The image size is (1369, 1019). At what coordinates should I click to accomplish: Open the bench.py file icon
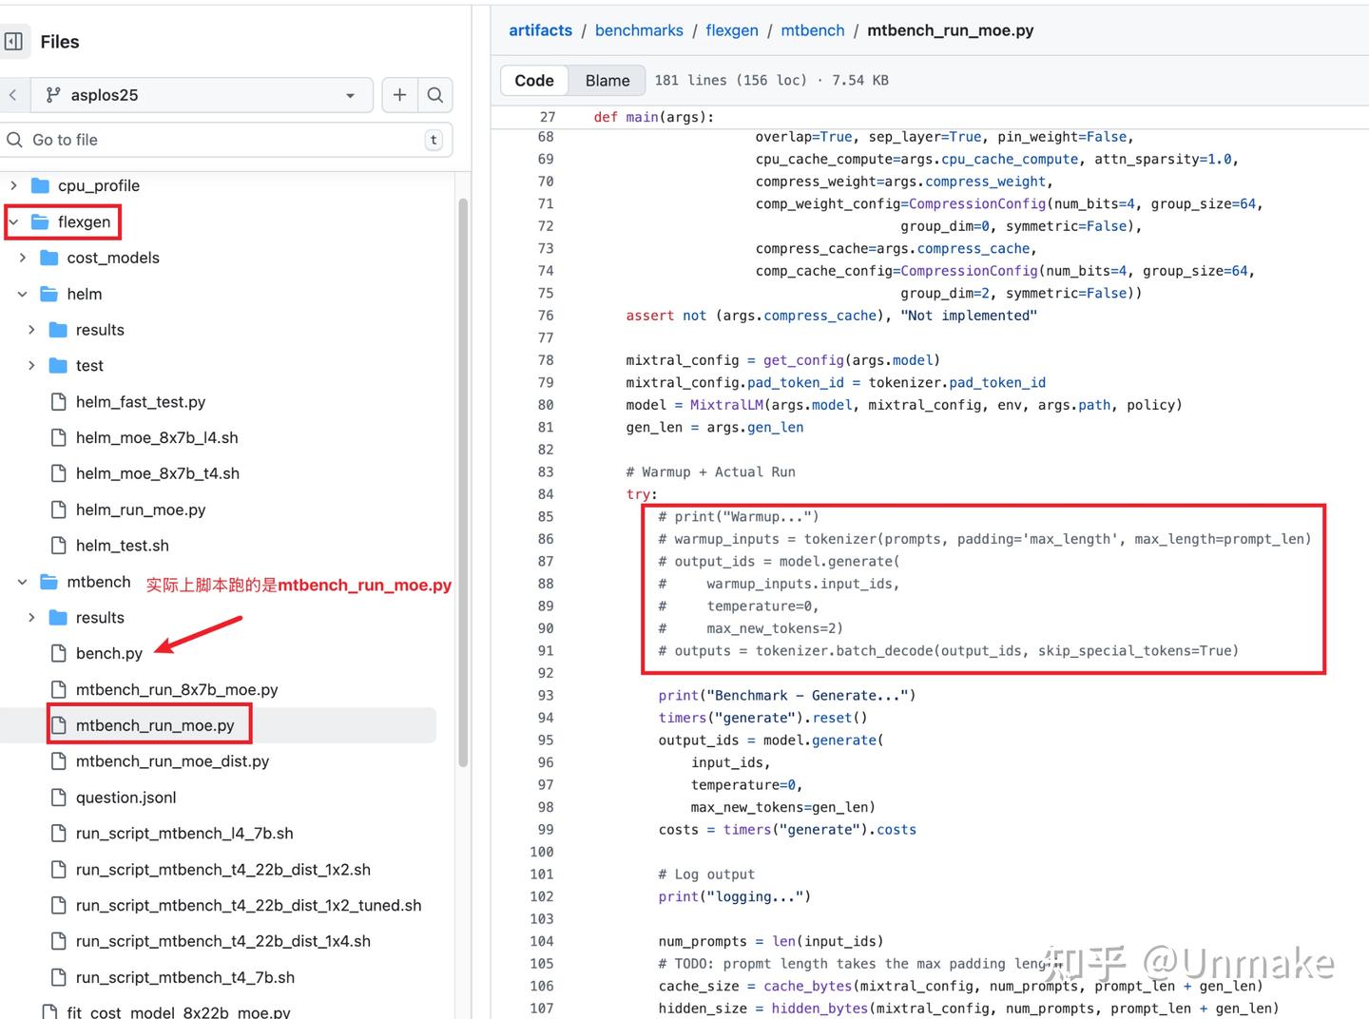[x=59, y=653]
